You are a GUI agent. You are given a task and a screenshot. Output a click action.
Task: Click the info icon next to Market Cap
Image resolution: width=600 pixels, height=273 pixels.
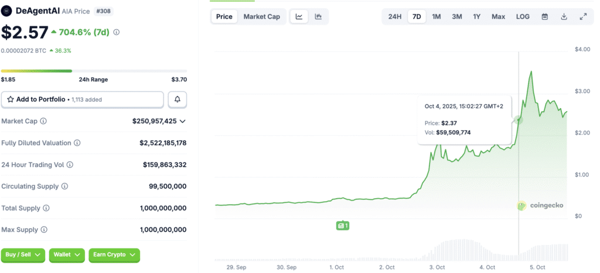43,121
